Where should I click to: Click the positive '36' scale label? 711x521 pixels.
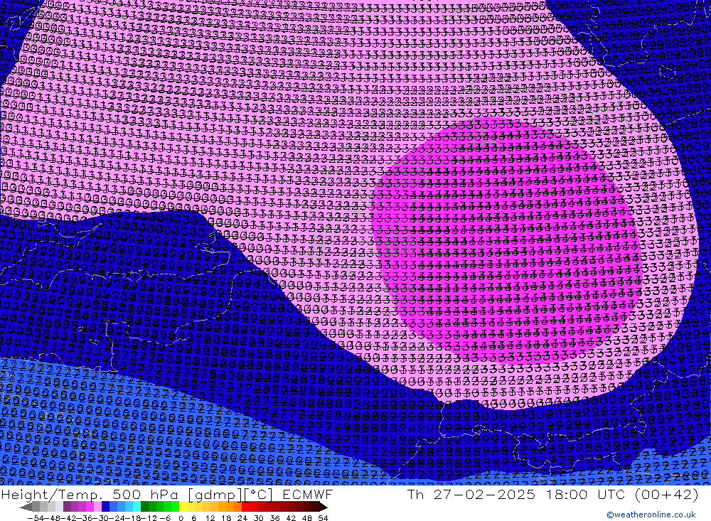point(274,518)
